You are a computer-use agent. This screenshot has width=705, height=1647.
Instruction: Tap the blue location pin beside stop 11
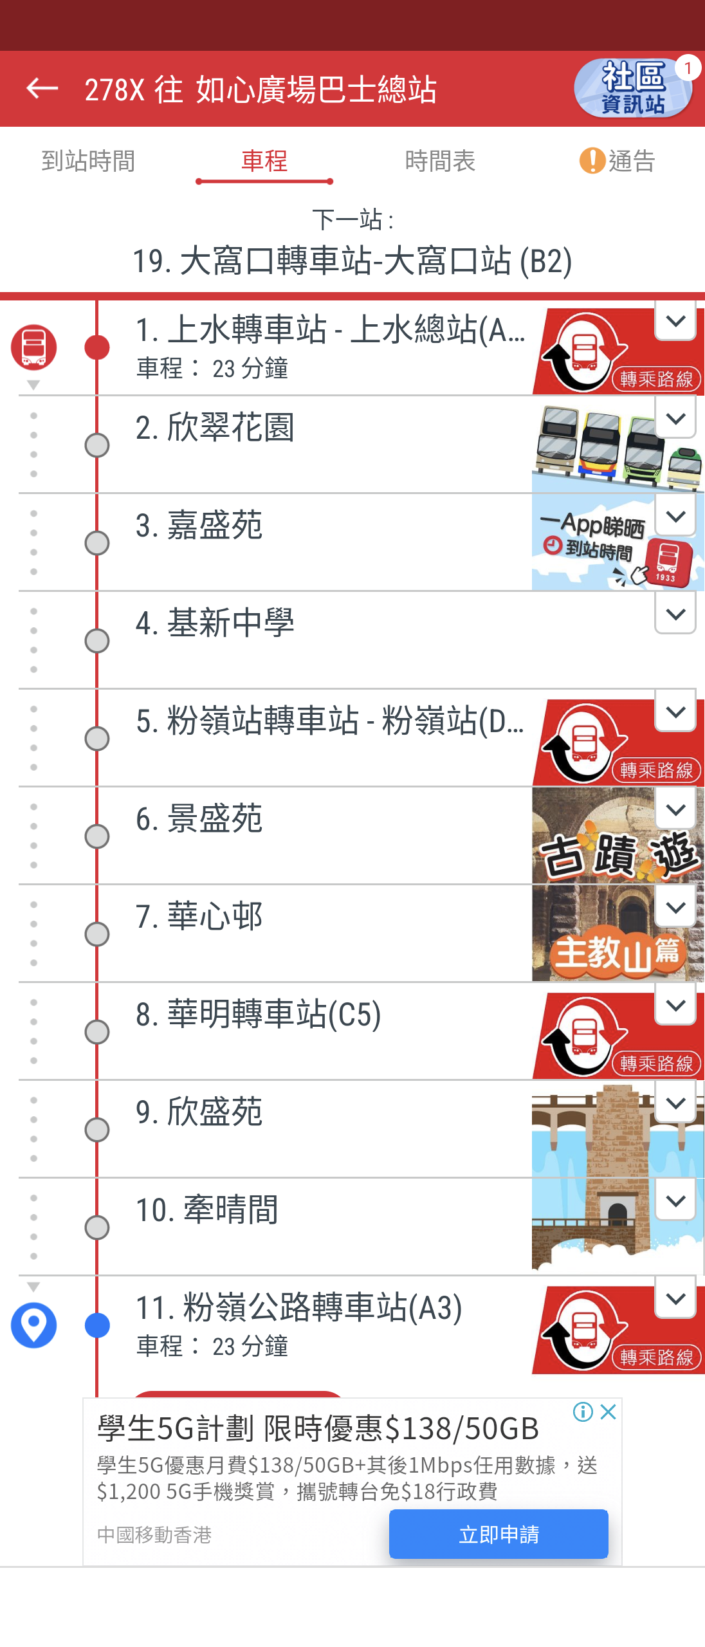click(x=34, y=1325)
